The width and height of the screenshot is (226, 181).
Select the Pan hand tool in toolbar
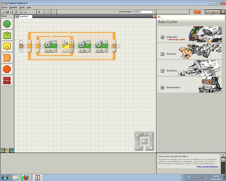43,12
